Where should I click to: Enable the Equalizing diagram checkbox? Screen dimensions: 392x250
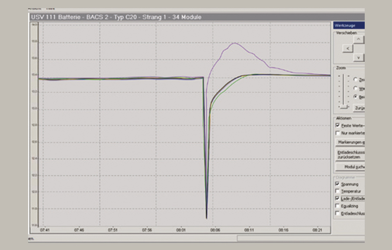[x=337, y=206]
